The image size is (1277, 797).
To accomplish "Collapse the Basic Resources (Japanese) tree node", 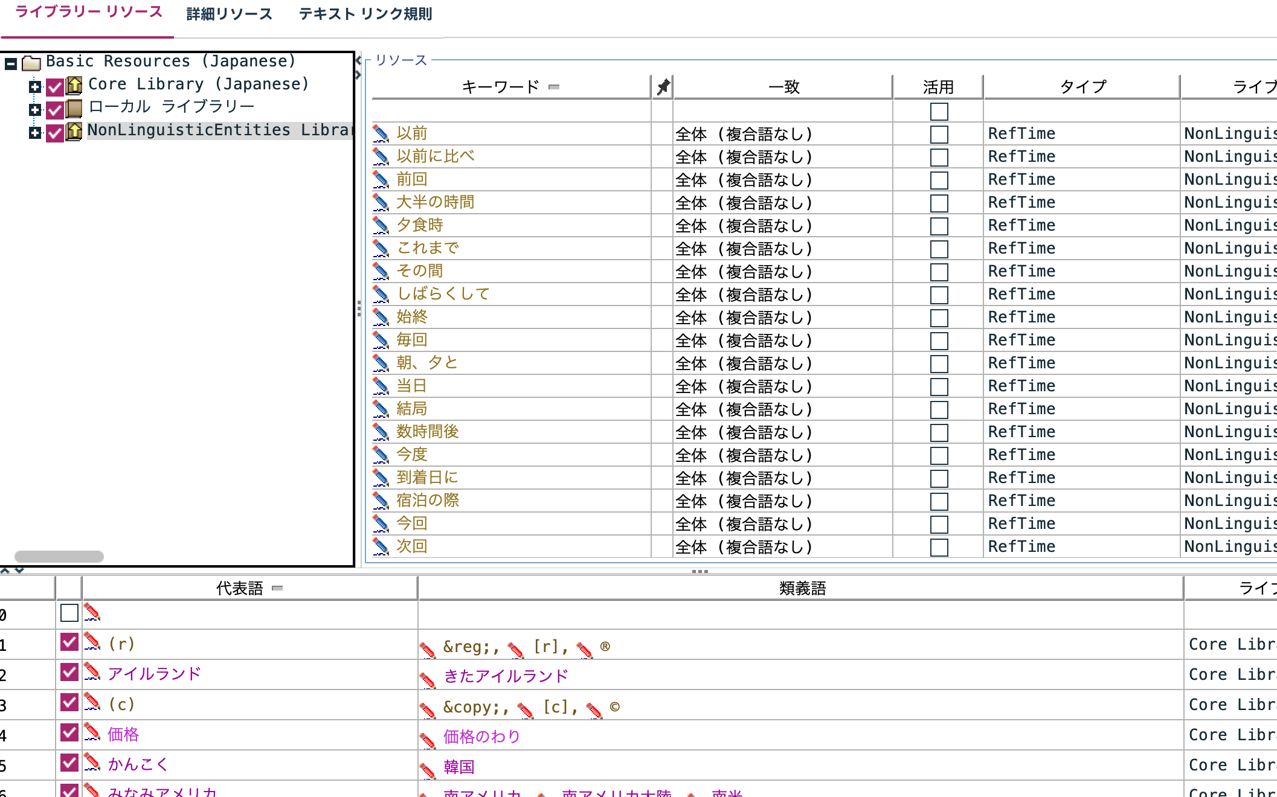I will (x=10, y=61).
